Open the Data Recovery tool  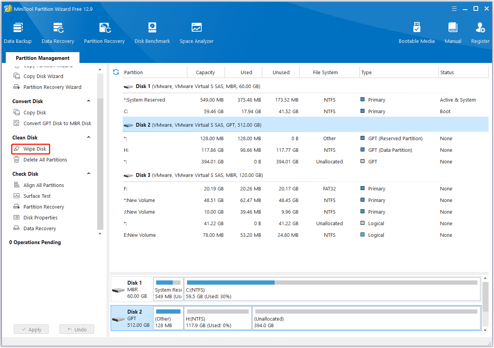58,33
